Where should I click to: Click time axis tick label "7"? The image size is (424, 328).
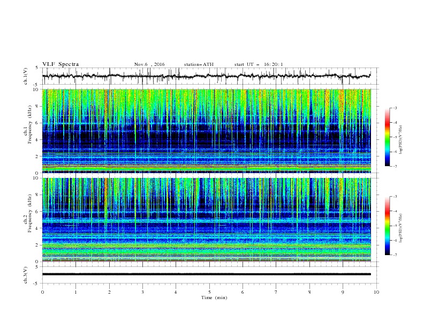(x=276, y=292)
